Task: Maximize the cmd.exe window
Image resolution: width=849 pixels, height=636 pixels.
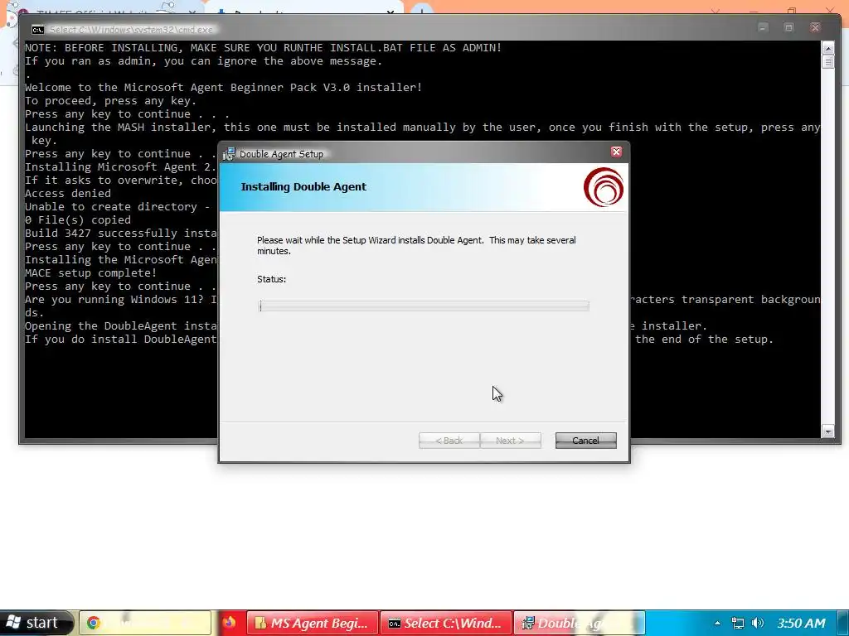Action: pyautogui.click(x=789, y=27)
